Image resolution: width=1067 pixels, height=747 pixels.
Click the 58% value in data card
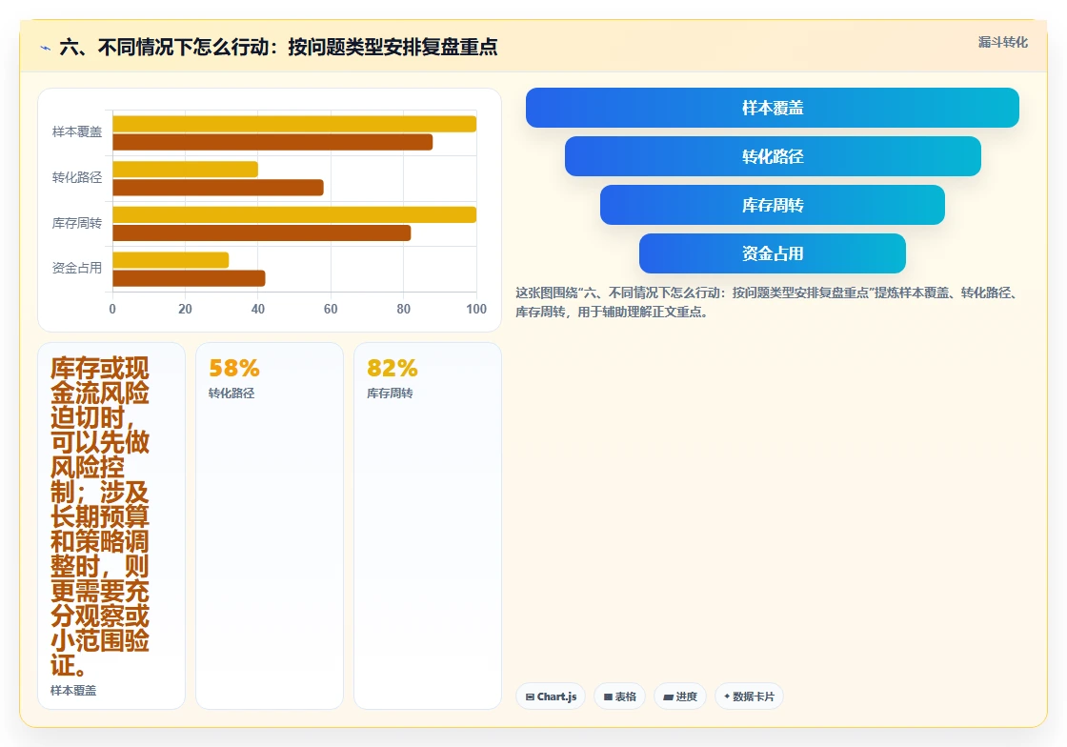point(234,368)
